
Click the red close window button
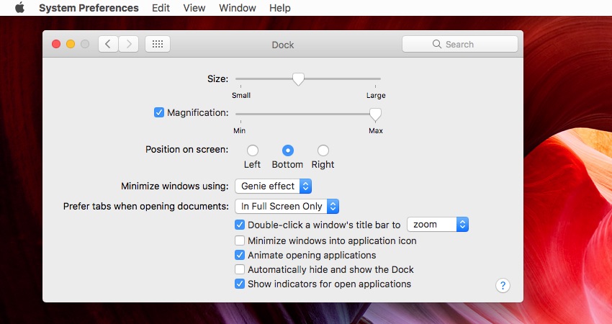[x=56, y=44]
